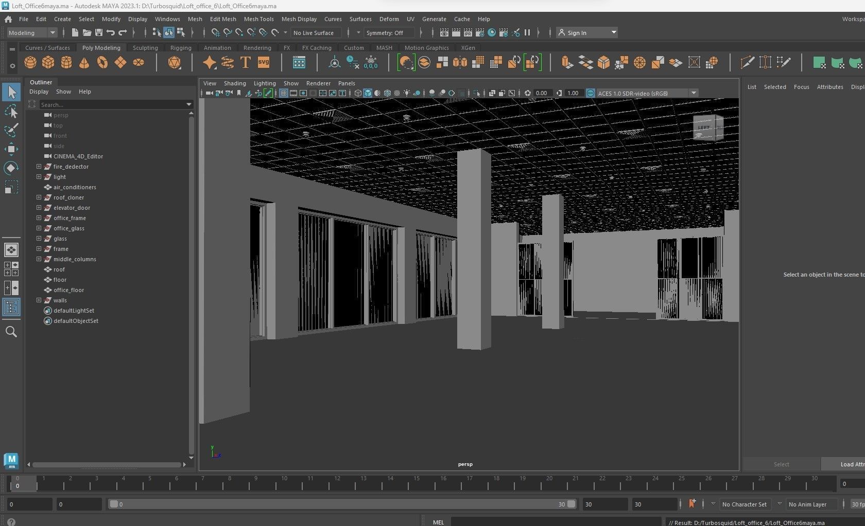The height and width of the screenshot is (526, 865).
Task: Click the Focus tab in Attribute Editor
Action: (x=801, y=87)
